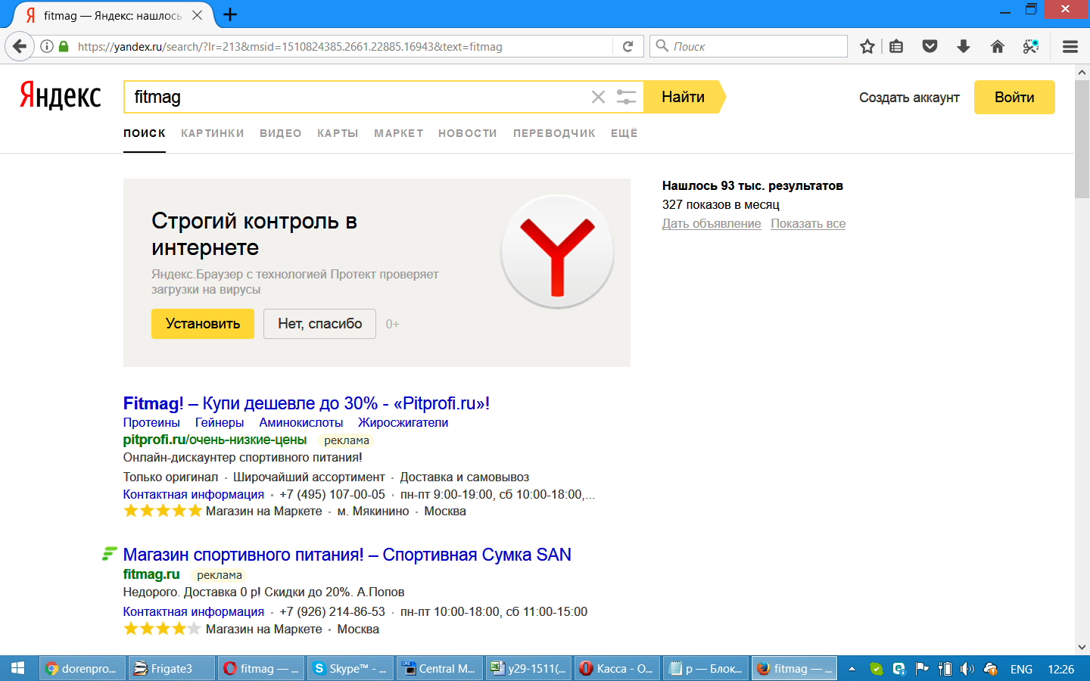The image size is (1090, 681).
Task: Close the fitmag Yandex tab
Action: (x=197, y=15)
